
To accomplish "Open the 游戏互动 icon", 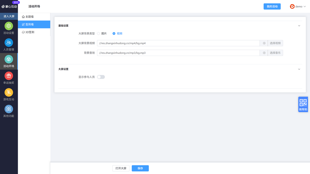I will click(9, 92).
